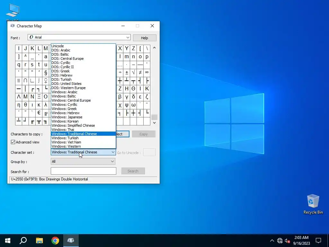Pick the intersection ∩ character

point(25,81)
